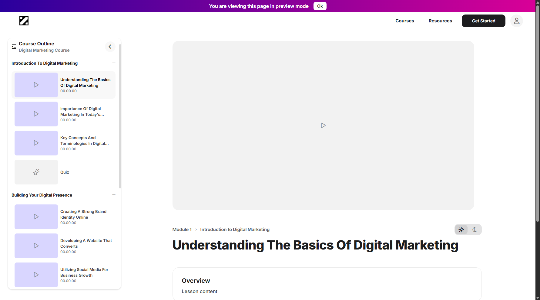The width and height of the screenshot is (540, 300).
Task: Select the Quiz lesson title
Action: click(x=65, y=172)
